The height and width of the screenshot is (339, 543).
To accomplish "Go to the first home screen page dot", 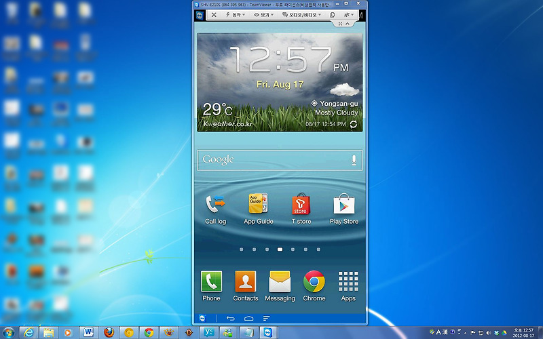I will click(242, 249).
